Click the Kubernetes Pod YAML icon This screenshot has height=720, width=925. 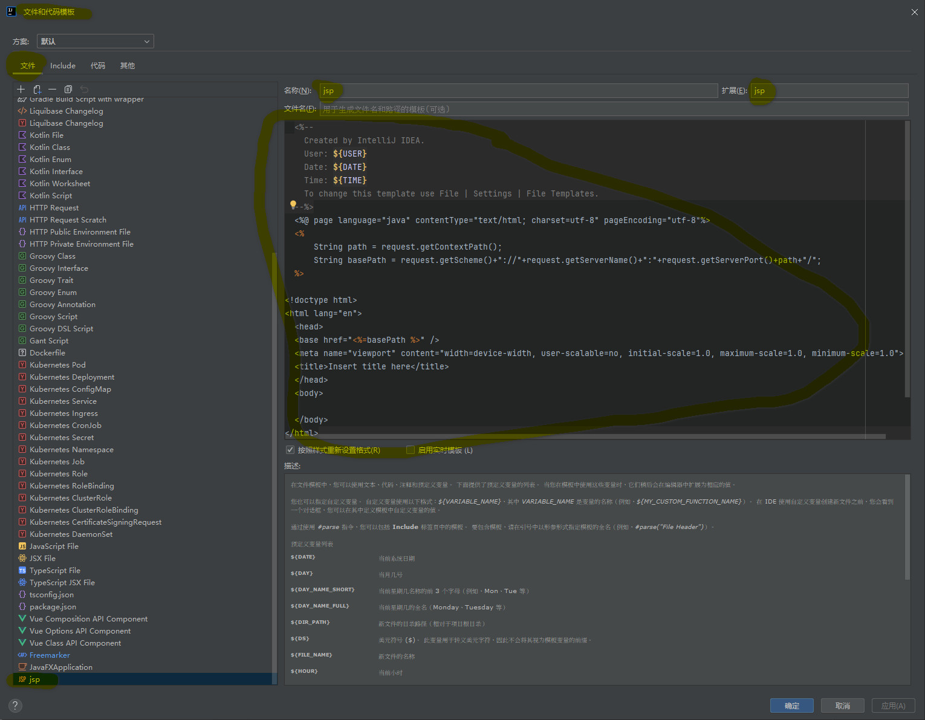tap(22, 365)
